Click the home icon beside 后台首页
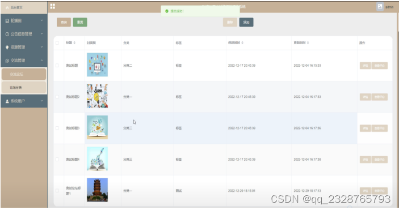The width and height of the screenshot is (399, 210). [x=7, y=7]
